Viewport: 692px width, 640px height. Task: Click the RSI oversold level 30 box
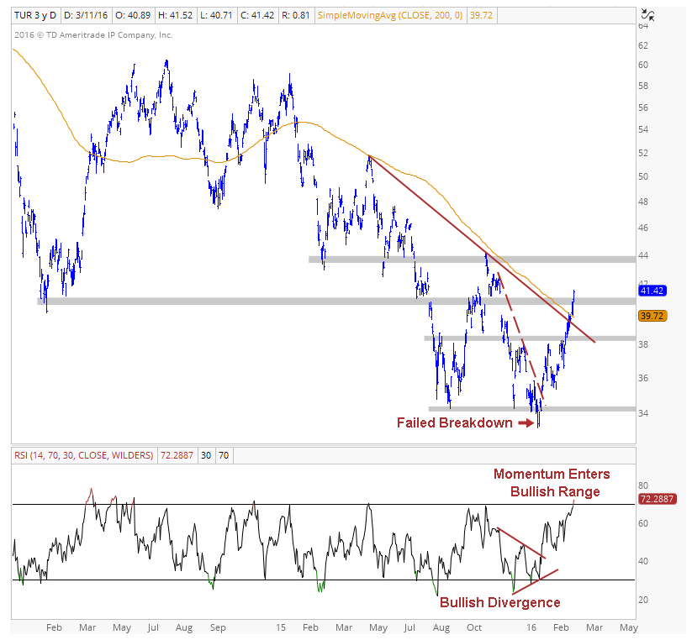(206, 455)
